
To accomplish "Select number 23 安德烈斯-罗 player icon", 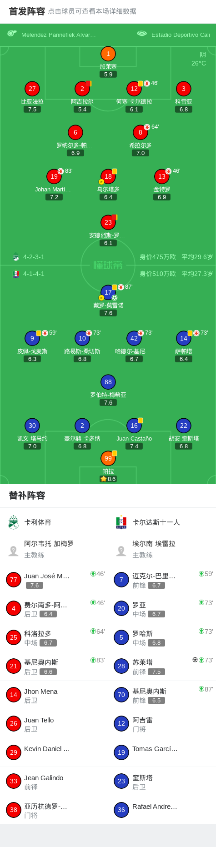I will (x=108, y=222).
